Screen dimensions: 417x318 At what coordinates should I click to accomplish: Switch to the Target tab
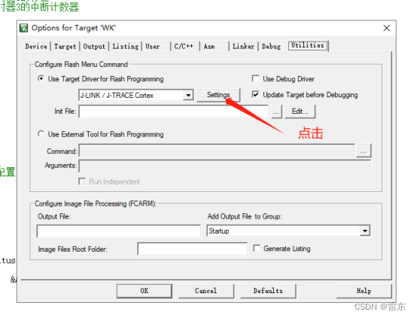65,46
